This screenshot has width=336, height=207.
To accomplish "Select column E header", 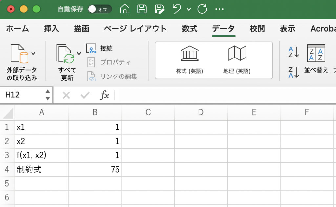I will 254,112.
